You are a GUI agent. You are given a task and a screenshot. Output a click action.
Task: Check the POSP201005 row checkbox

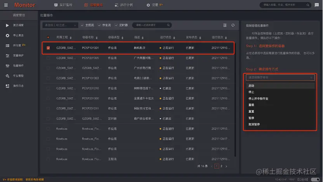click(x=48, y=58)
